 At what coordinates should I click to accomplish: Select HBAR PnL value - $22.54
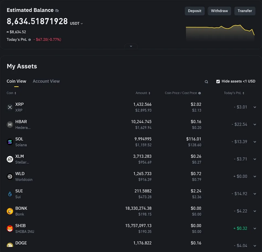(239, 124)
